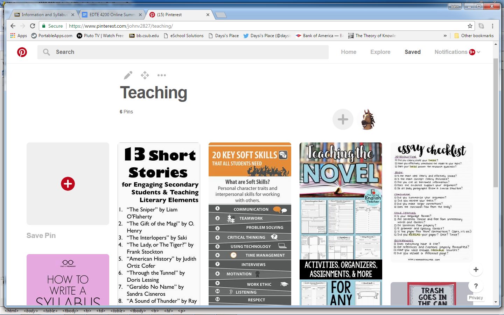The width and height of the screenshot is (504, 315).
Task: Click the red plus Save Pin icon
Action: click(68, 184)
